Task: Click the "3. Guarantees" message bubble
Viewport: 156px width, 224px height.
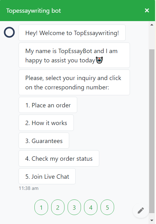Action: pyautogui.click(x=44, y=141)
